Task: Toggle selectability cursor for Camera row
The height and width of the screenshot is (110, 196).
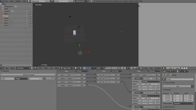Action: pos(29,11)
